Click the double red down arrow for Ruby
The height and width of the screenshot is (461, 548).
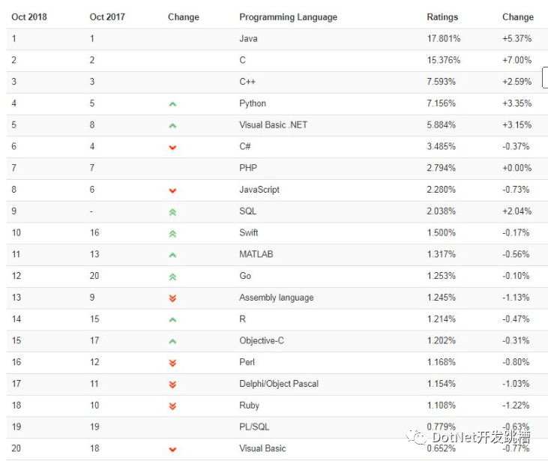click(x=172, y=406)
